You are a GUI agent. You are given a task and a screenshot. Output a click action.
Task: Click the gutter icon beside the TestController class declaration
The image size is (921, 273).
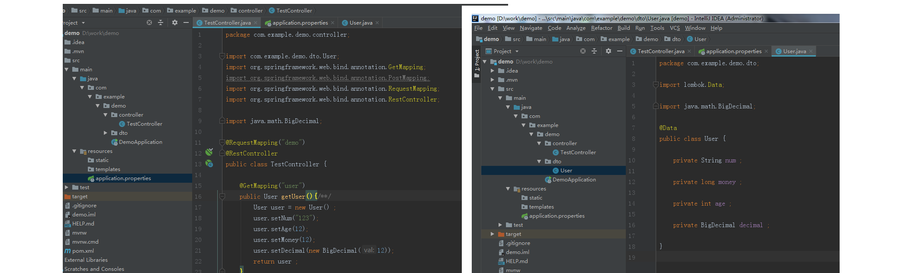click(209, 164)
